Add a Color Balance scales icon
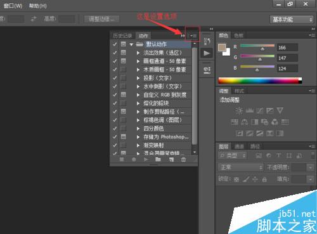 [245, 122]
